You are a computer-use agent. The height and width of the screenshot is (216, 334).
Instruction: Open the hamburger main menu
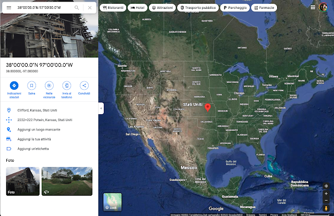coord(9,8)
